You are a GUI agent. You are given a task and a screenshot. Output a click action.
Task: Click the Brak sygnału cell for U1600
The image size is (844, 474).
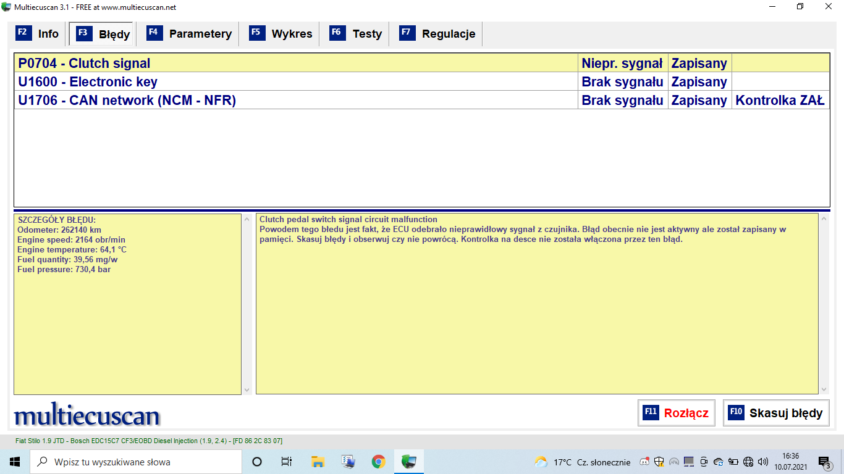pos(623,81)
